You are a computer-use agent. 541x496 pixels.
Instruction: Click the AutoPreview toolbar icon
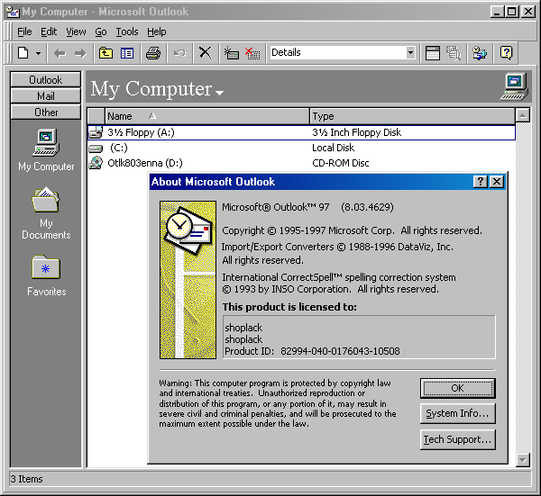(x=454, y=53)
